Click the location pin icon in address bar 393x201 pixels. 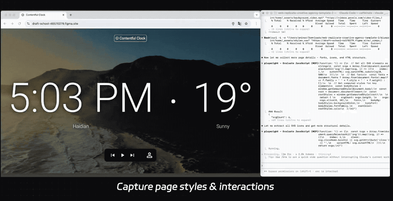coord(233,23)
